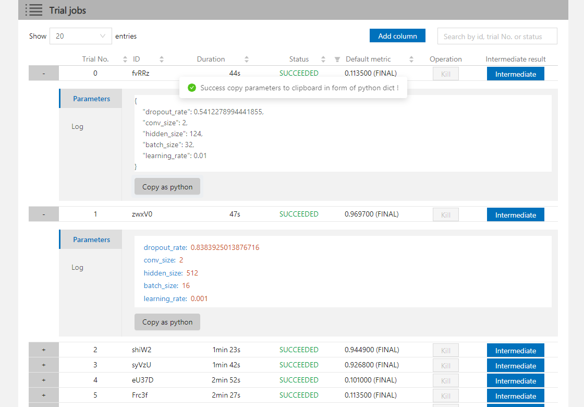Switch to Log tab for trial 1

click(x=77, y=267)
